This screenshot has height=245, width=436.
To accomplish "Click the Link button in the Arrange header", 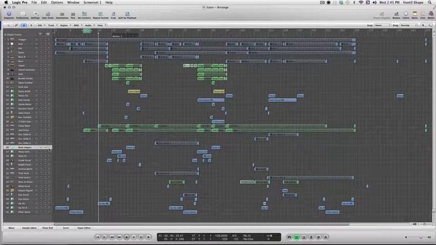I will click(16, 25).
